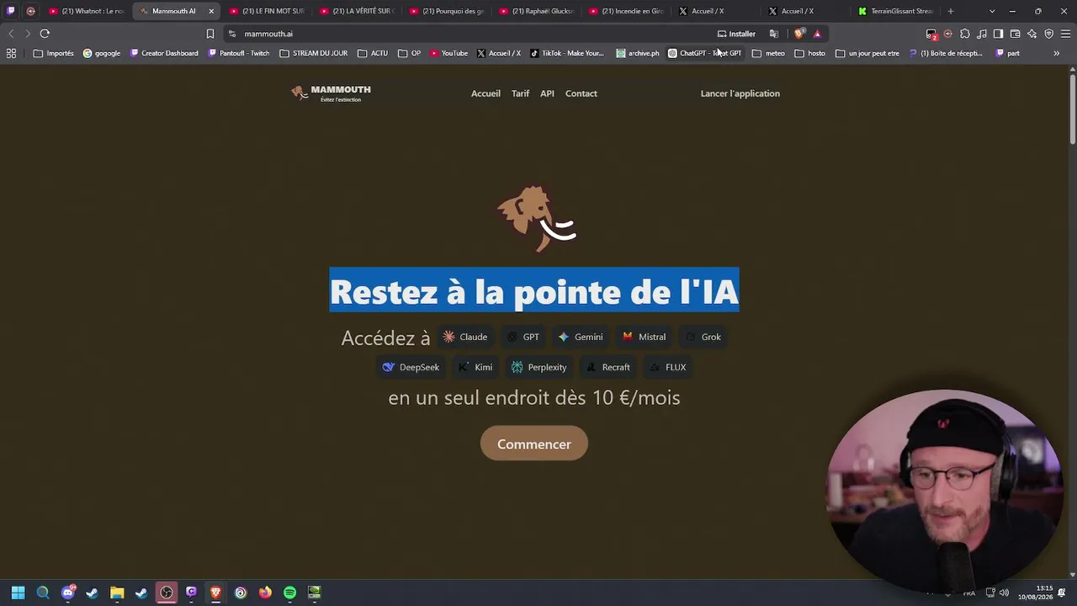Open the STREAM DU JOUR bookmarks folder
1077x606 pixels.
[313, 53]
